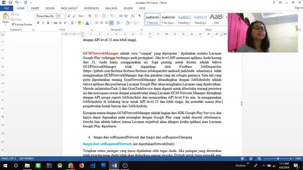Image resolution: width=303 pixels, height=170 pixels.
Task: Apply the Normal style
Action: click(152, 19)
